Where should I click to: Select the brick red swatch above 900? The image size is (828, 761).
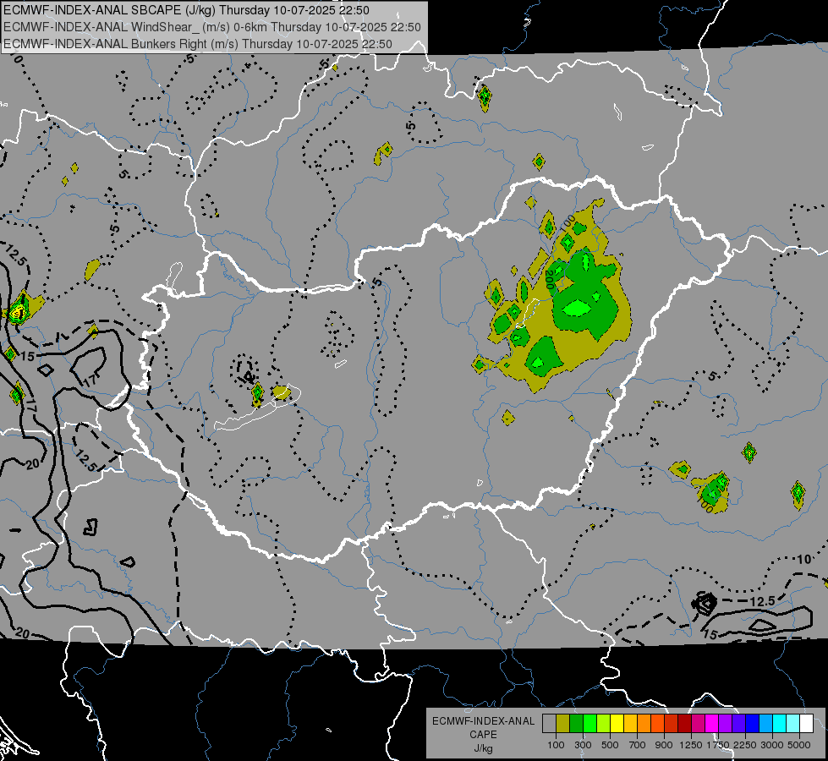point(672,724)
